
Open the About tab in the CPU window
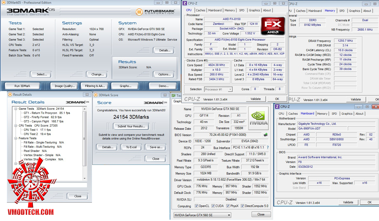tap(267, 10)
